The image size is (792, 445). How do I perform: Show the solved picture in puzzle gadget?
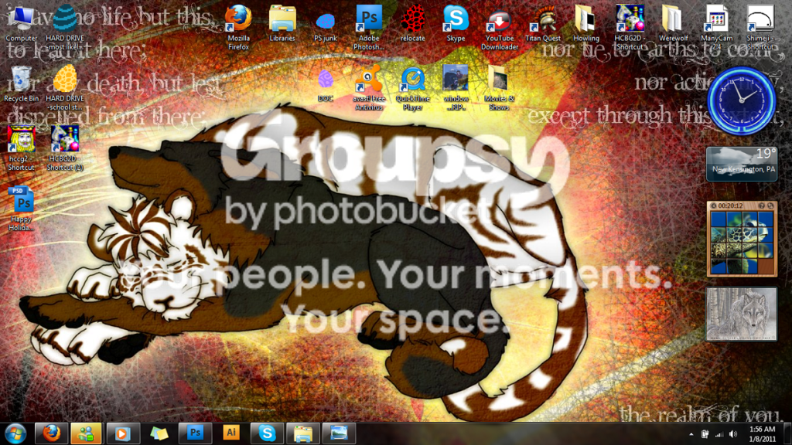coord(762,206)
